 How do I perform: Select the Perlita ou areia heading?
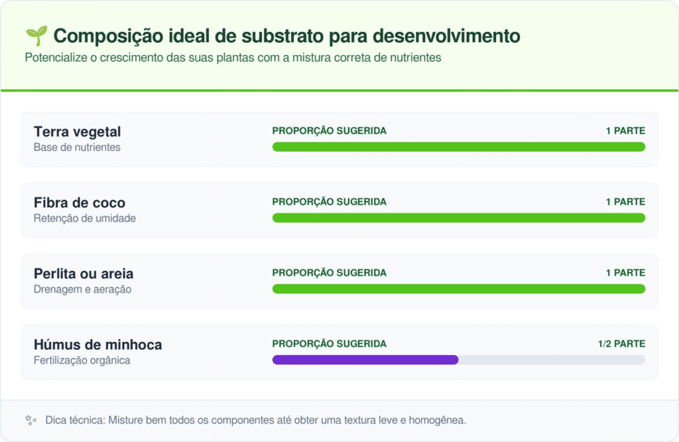click(84, 274)
